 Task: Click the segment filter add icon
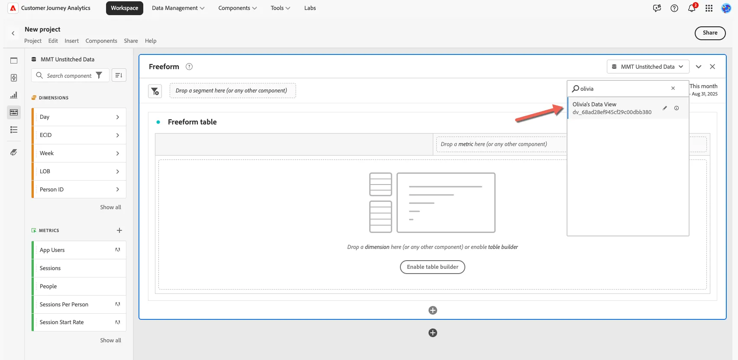coord(155,91)
